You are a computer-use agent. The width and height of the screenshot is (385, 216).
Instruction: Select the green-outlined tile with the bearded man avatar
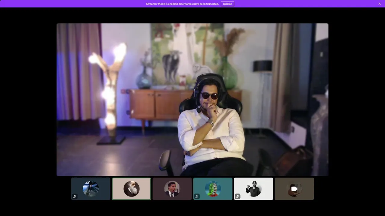coord(131,189)
